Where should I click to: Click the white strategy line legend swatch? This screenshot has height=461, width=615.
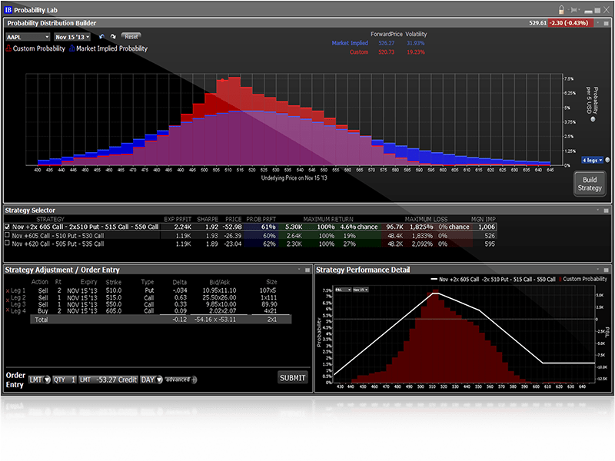[x=434, y=279]
